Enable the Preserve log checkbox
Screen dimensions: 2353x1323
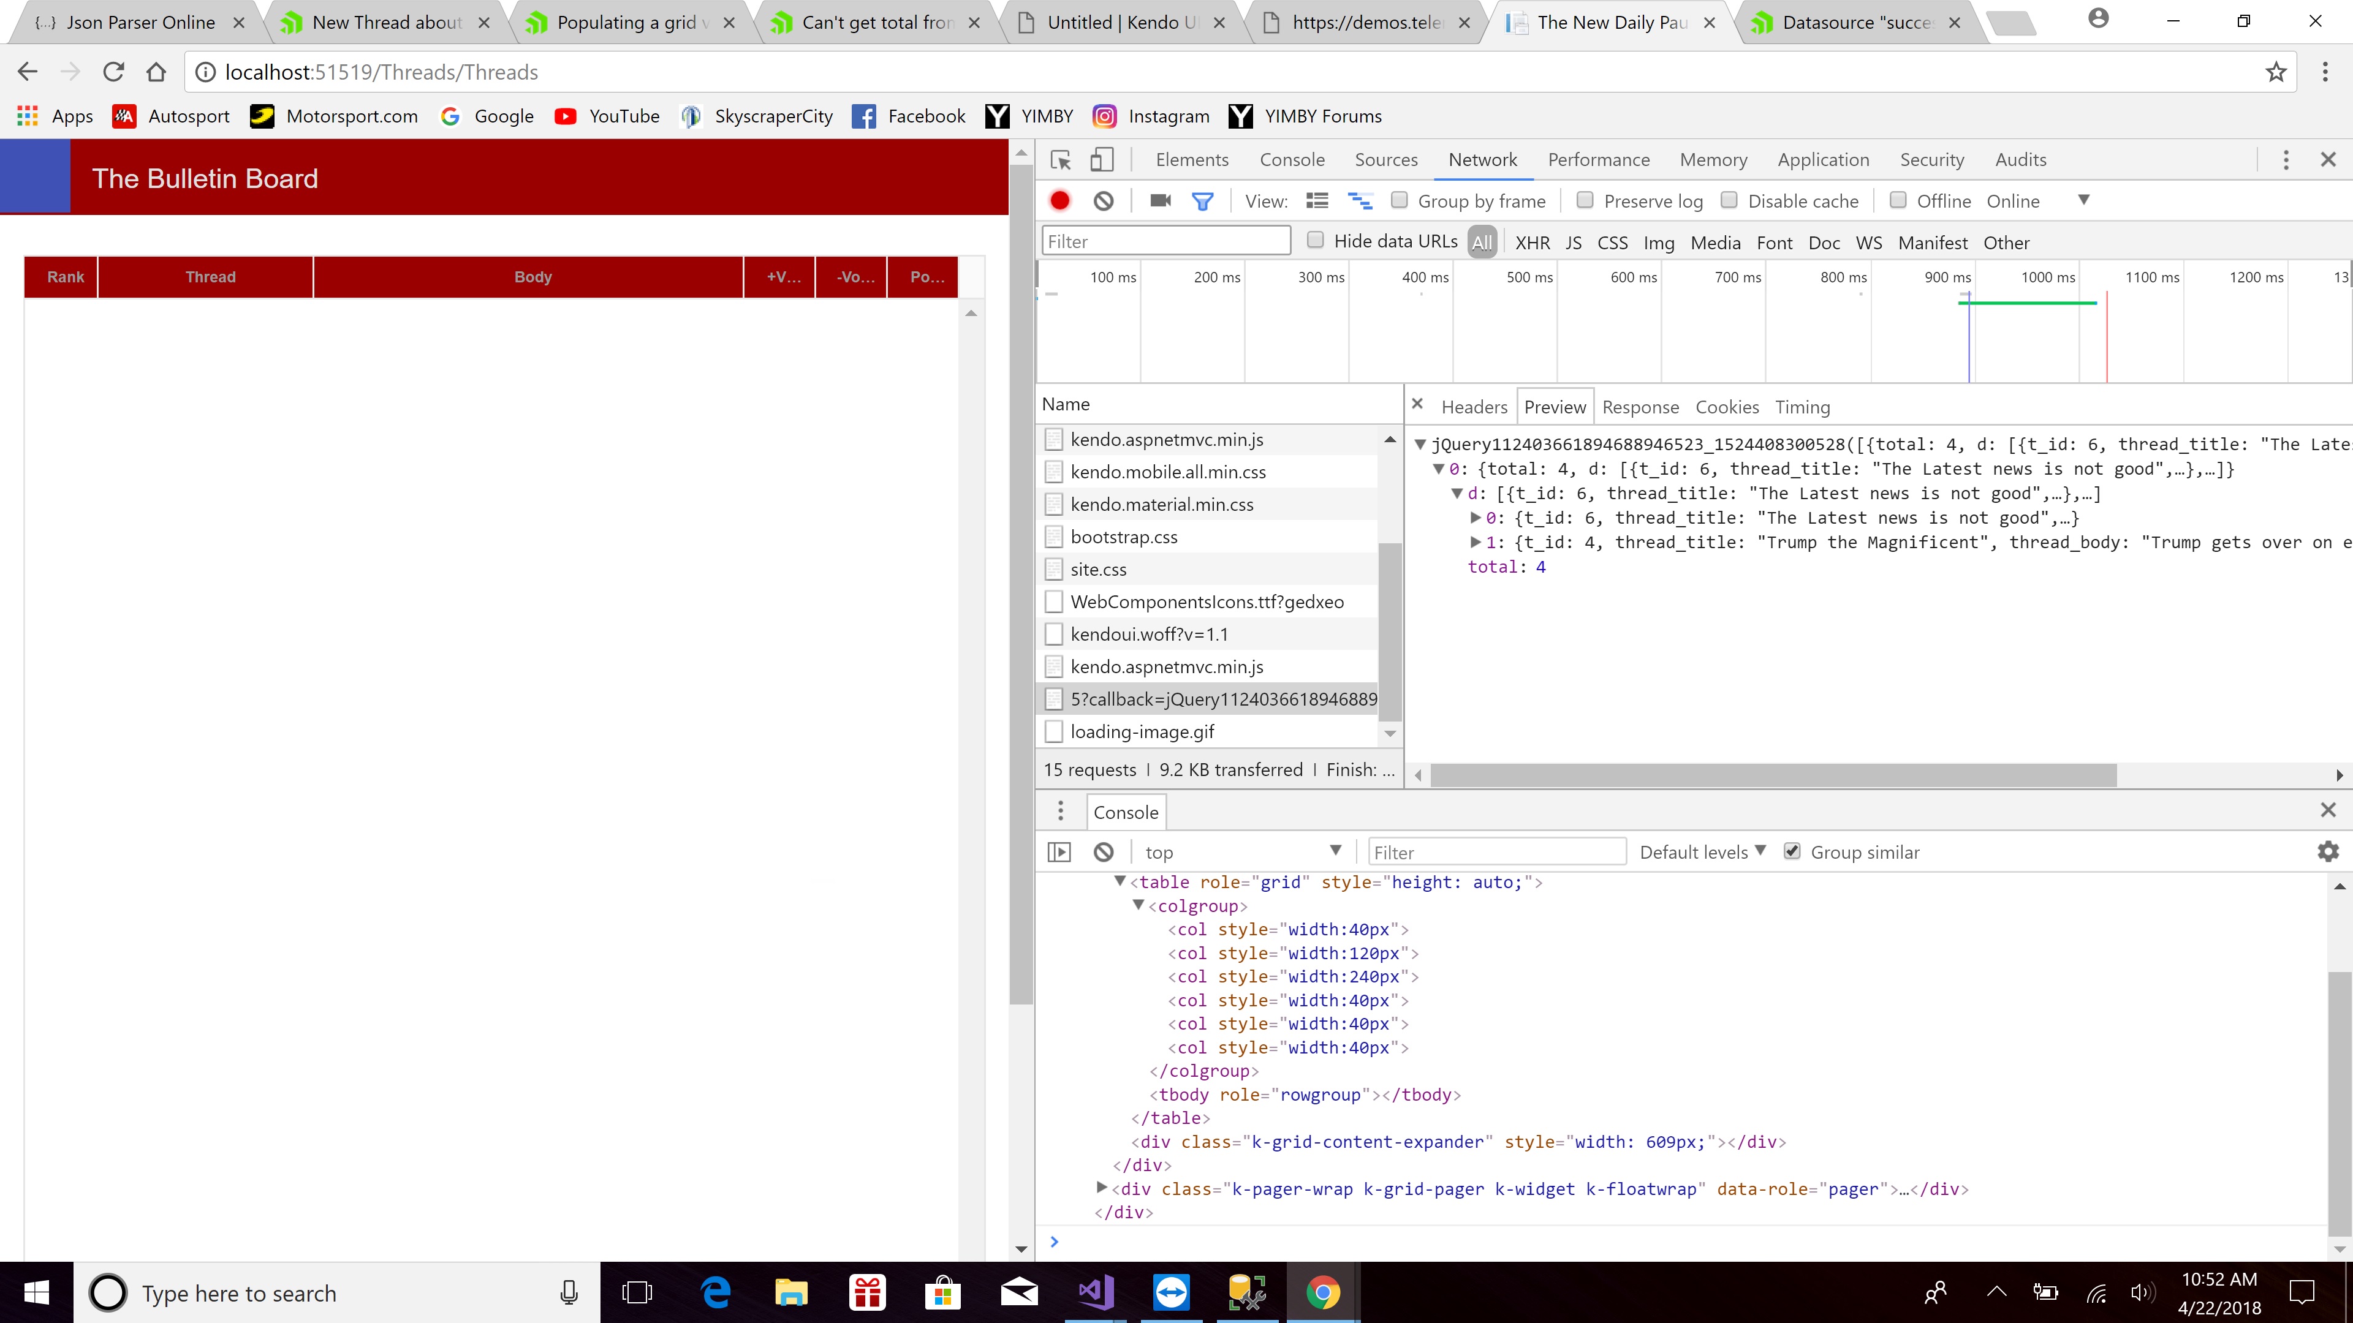click(1585, 200)
